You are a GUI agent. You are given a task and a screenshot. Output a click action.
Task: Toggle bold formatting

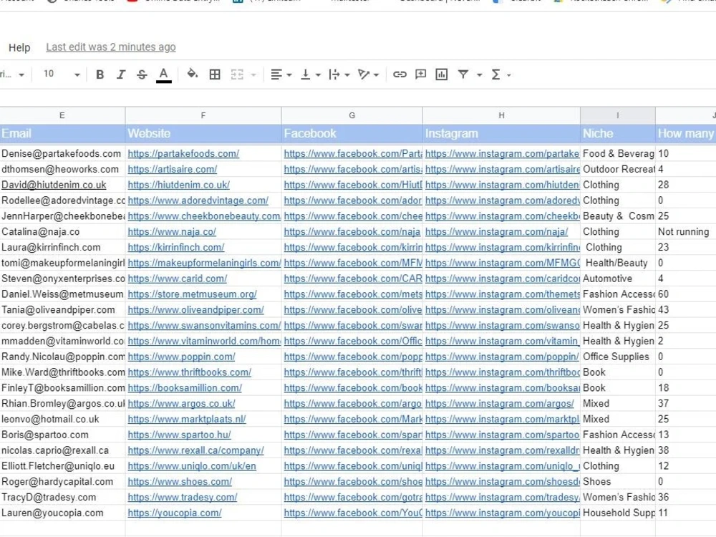pos(100,74)
